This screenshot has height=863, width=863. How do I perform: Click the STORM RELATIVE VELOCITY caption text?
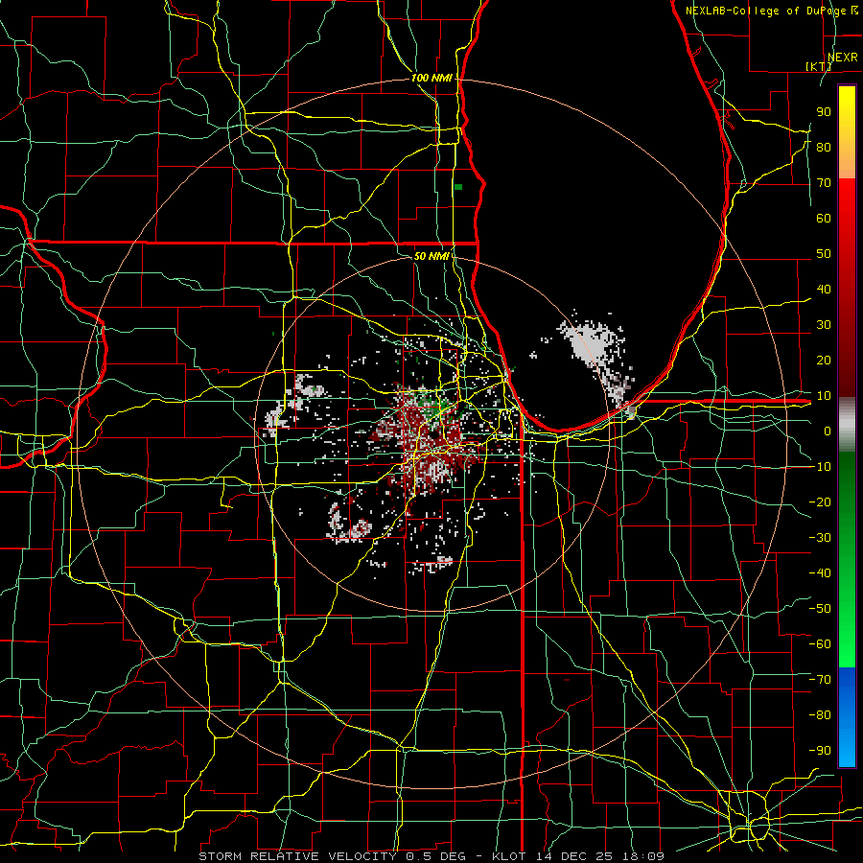click(x=297, y=856)
